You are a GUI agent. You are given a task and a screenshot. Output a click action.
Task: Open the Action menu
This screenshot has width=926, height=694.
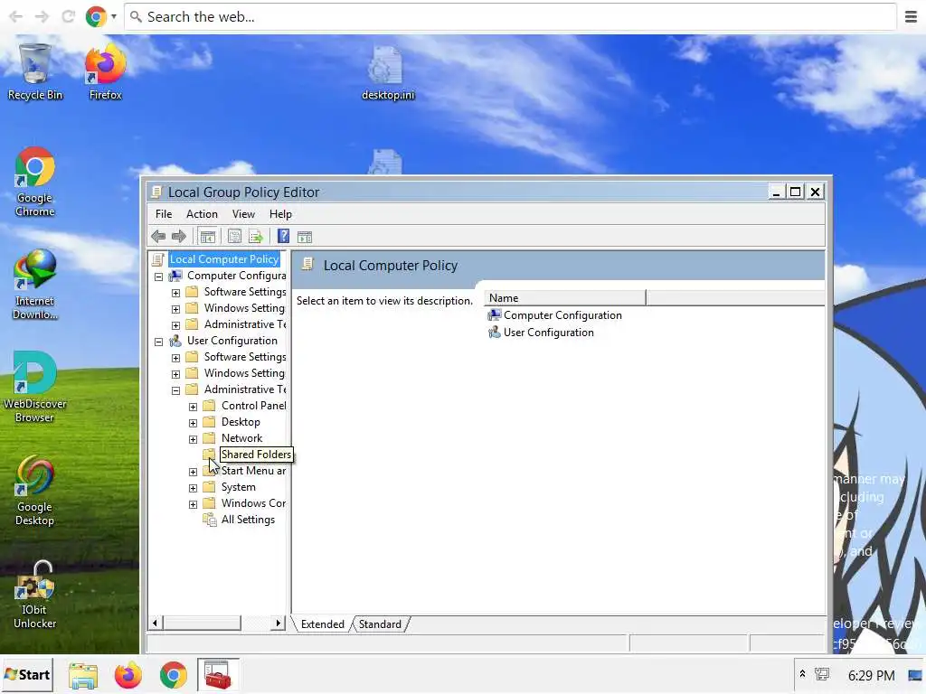click(202, 214)
